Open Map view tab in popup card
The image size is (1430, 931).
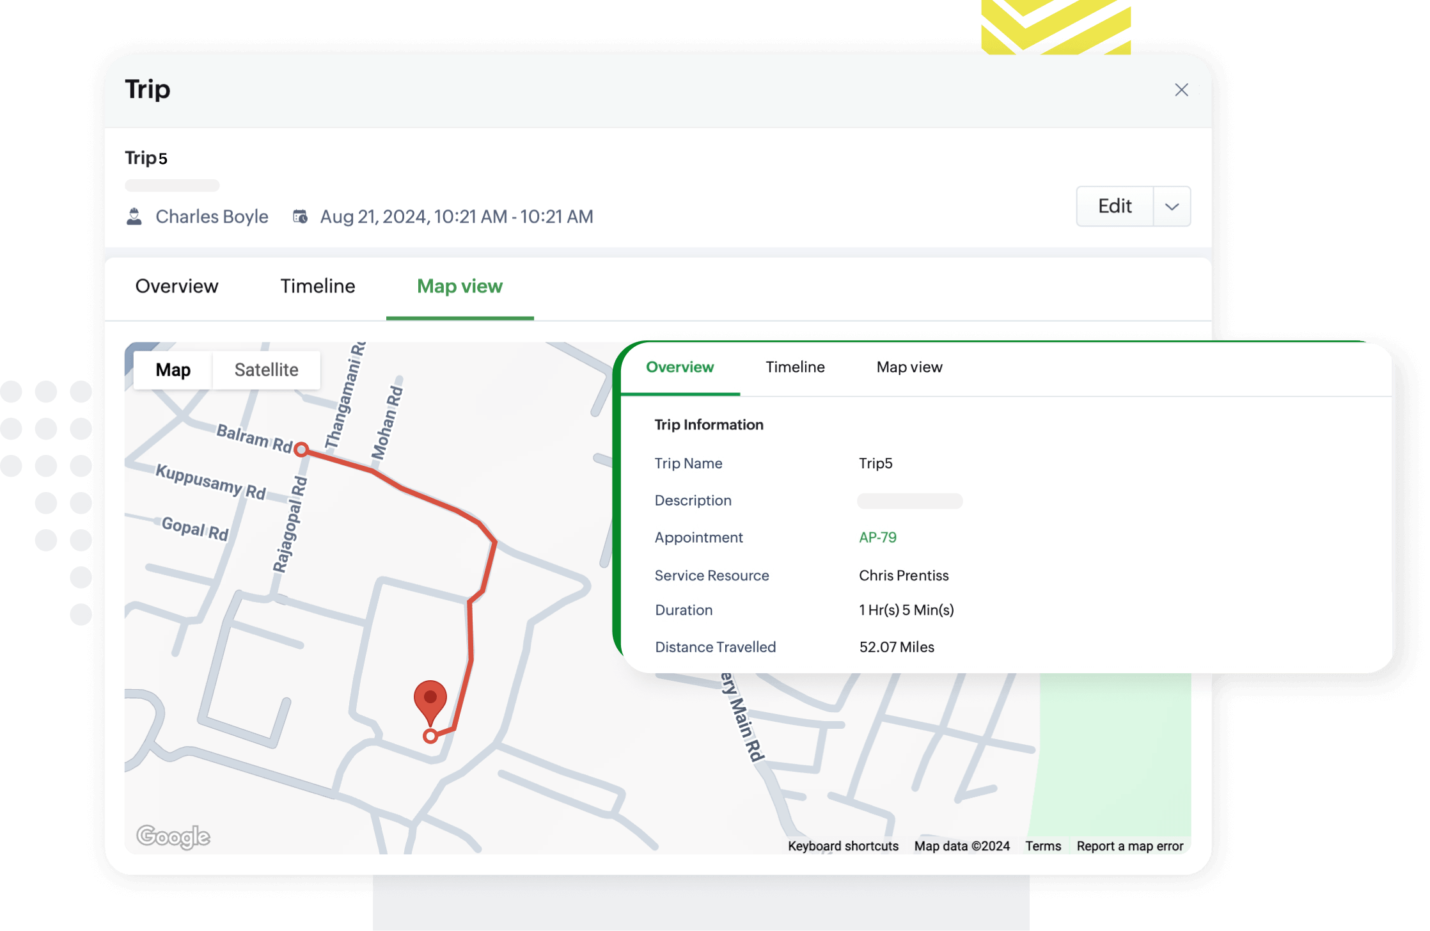click(x=909, y=367)
